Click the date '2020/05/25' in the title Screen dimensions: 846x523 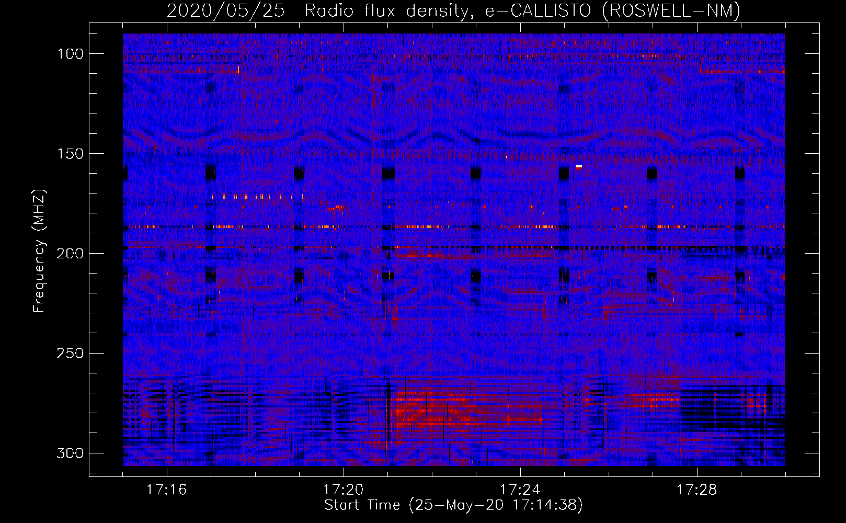[225, 10]
